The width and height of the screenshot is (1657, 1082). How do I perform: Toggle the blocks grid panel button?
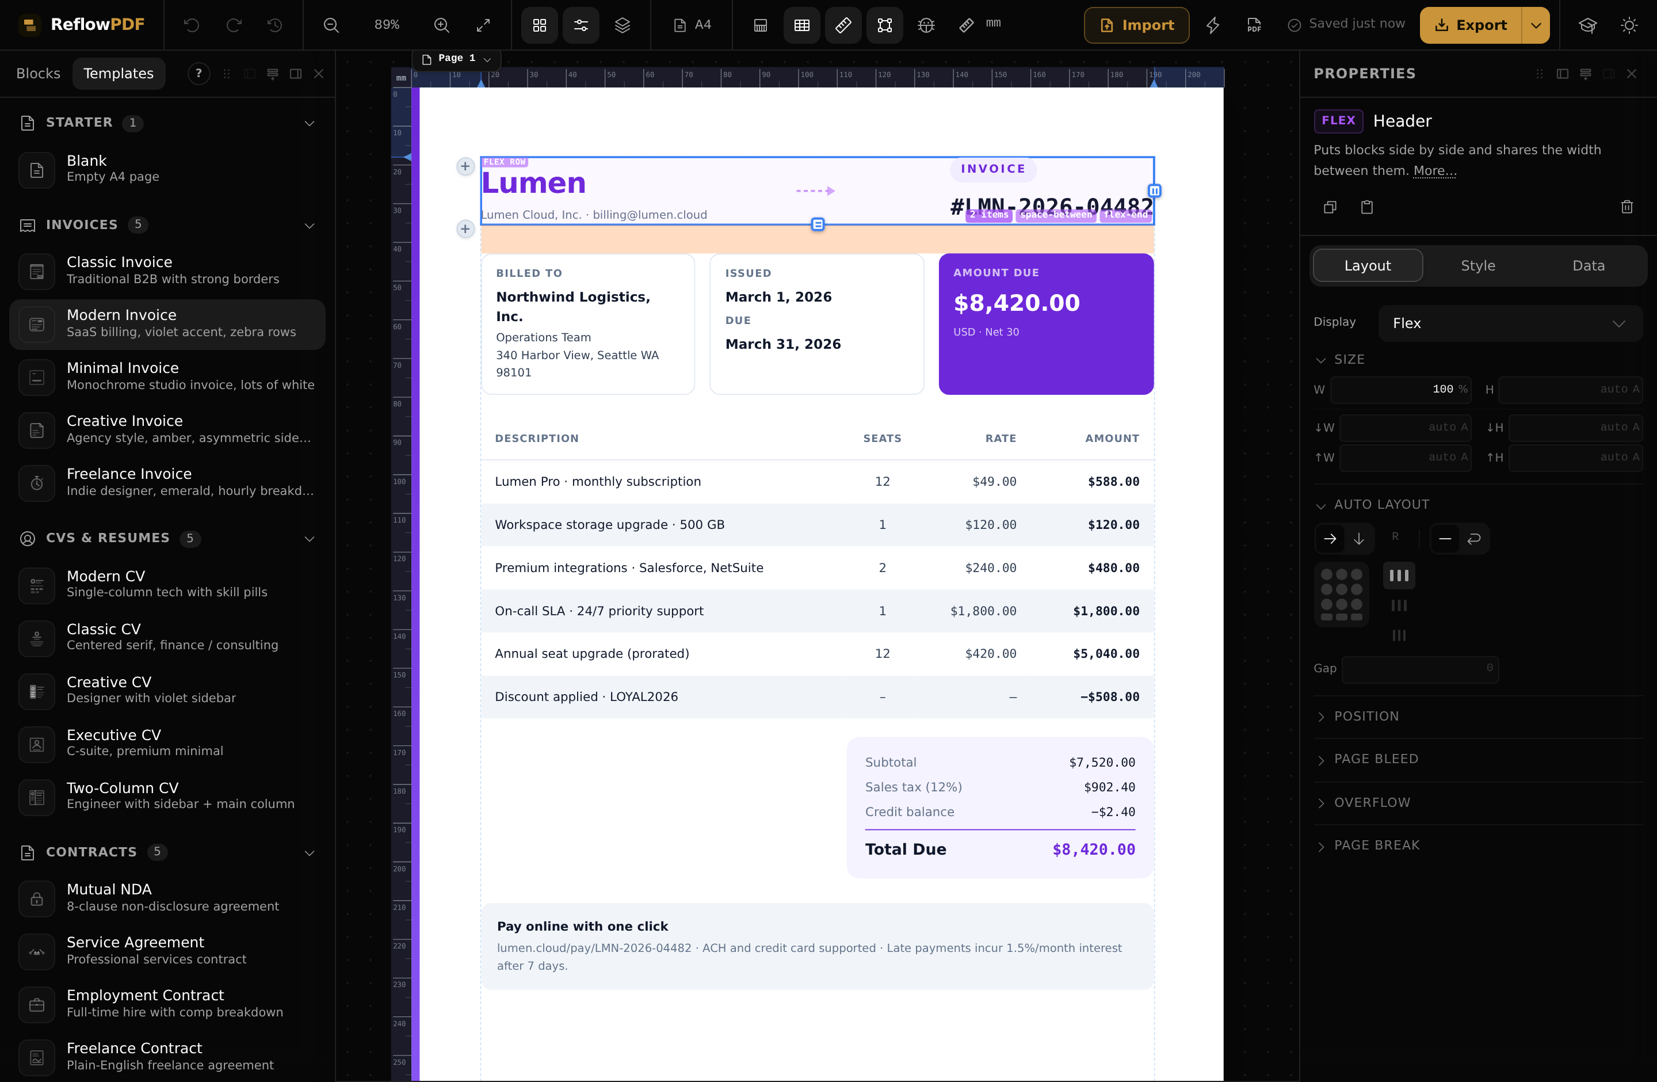[x=540, y=26]
